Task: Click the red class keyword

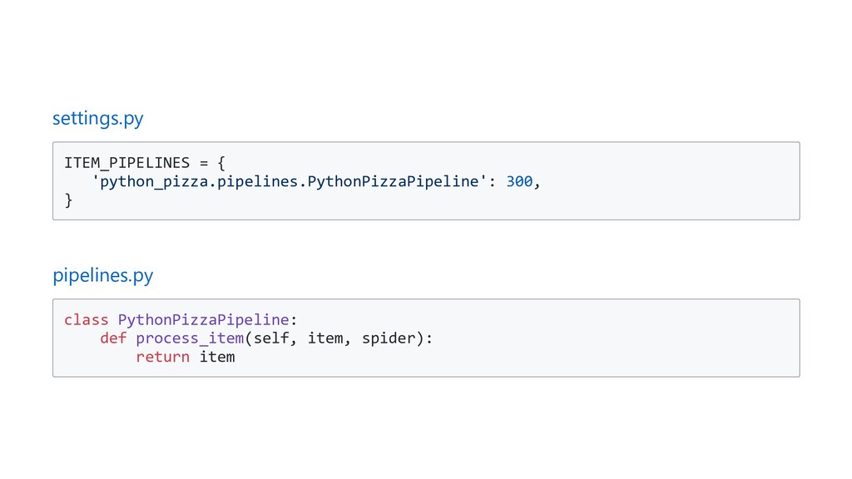Action: (87, 319)
